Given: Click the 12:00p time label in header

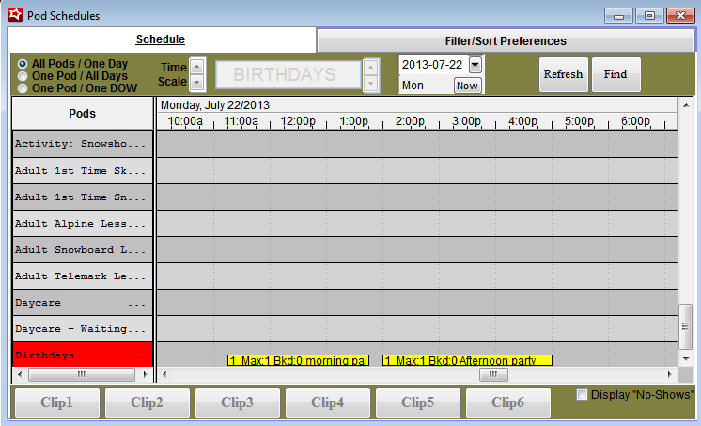Looking at the screenshot, I should pos(298,121).
